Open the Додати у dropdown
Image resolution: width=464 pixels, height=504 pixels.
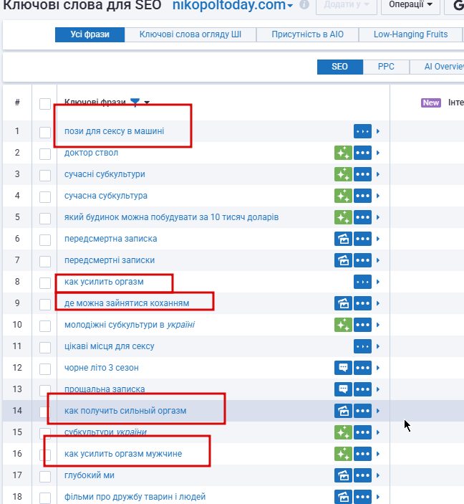click(346, 5)
